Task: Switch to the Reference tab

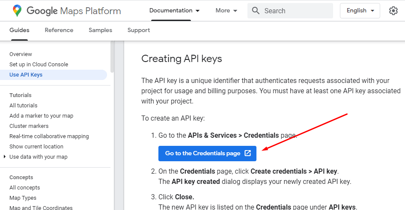Action: point(59,30)
